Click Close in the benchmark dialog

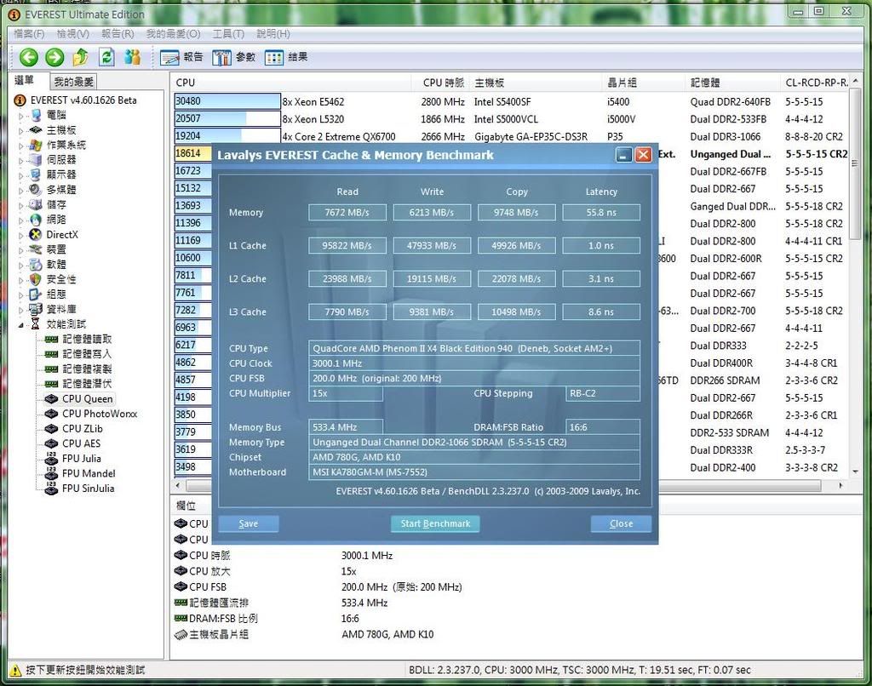pos(621,523)
